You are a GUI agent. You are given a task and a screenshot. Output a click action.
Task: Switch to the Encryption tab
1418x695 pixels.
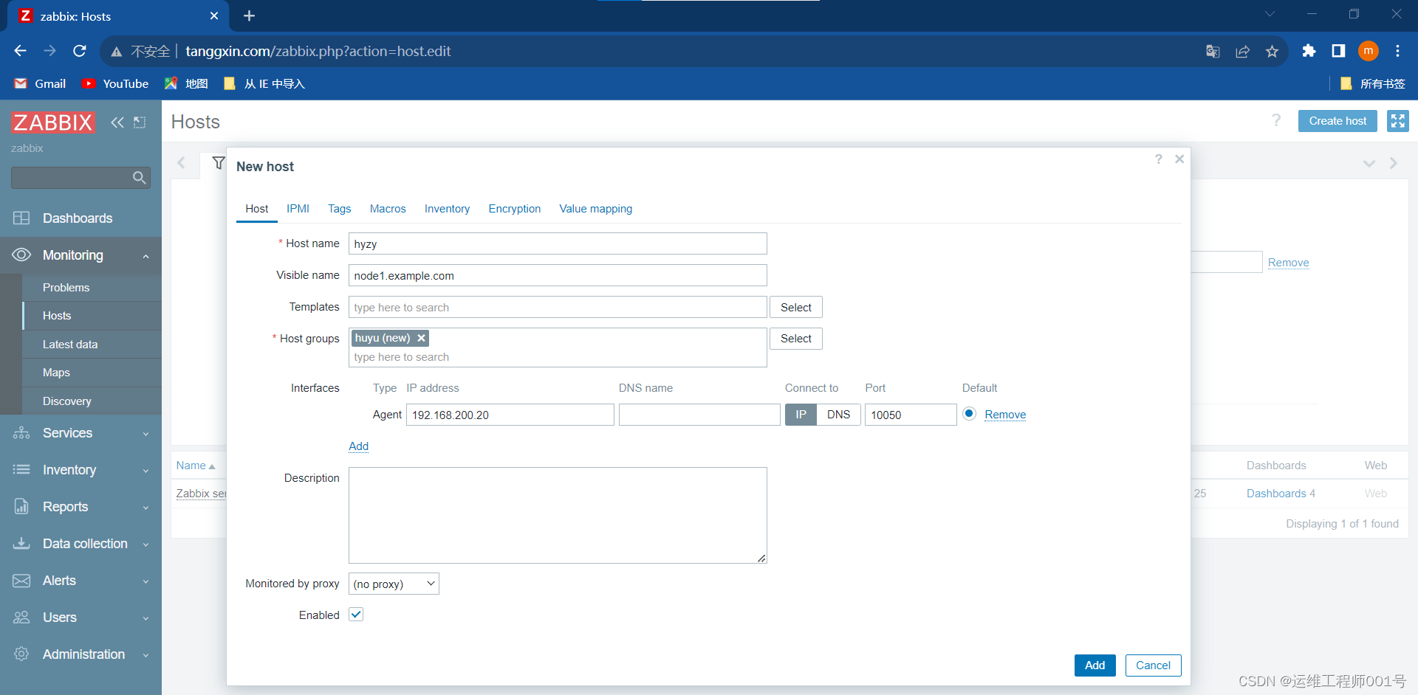point(515,209)
